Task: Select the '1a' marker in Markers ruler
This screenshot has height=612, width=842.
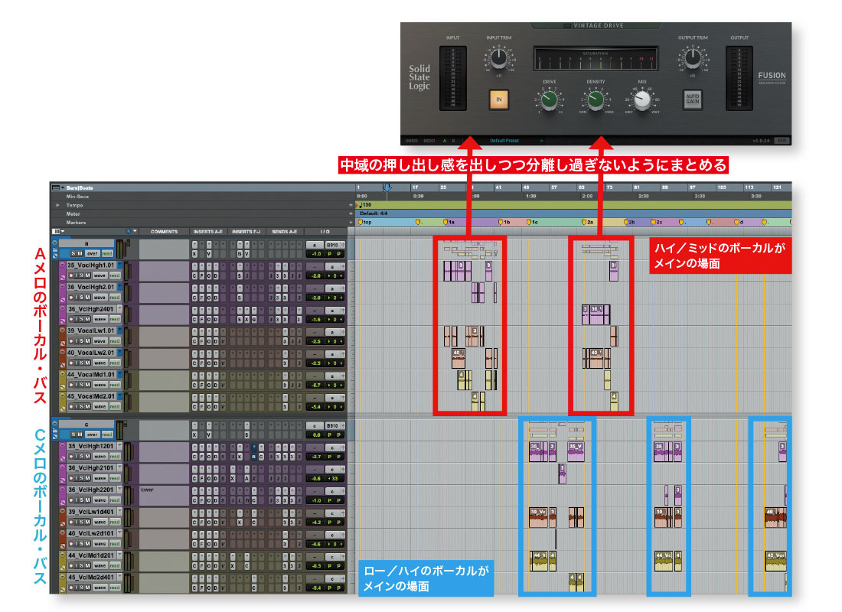Action: pos(449,222)
